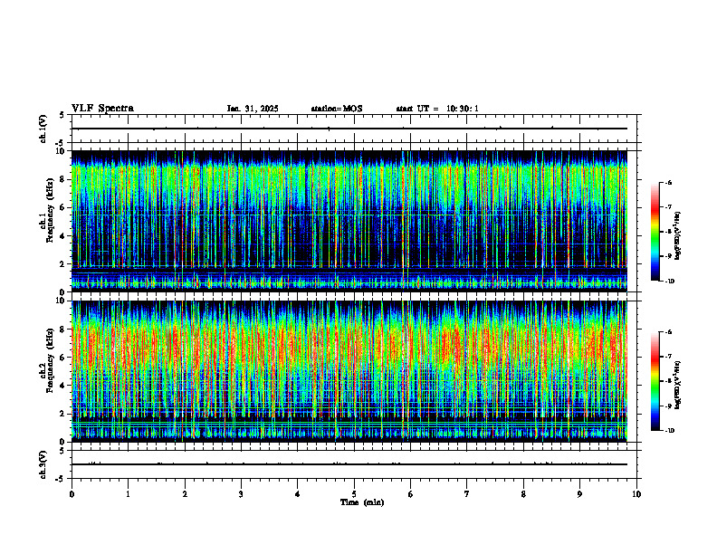Image resolution: width=717 pixels, height=554 pixels.
Task: Click the ch.1 spectrogram color bar
Action: (655, 232)
